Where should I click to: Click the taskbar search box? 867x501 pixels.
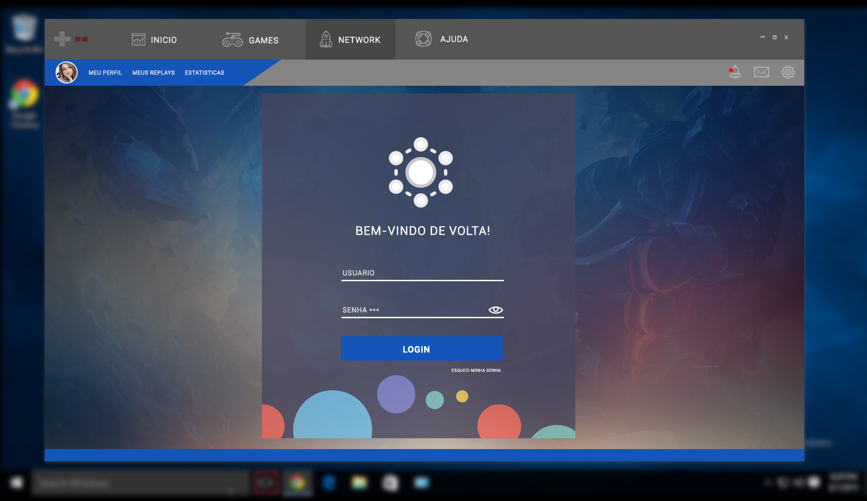pyautogui.click(x=140, y=483)
